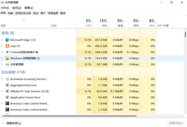Click the Microsoft Edge process icon

click(7, 40)
